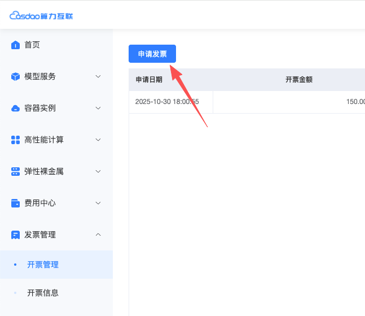Expand the 弹性裸金属 chevron
The image size is (365, 316).
[98, 171]
